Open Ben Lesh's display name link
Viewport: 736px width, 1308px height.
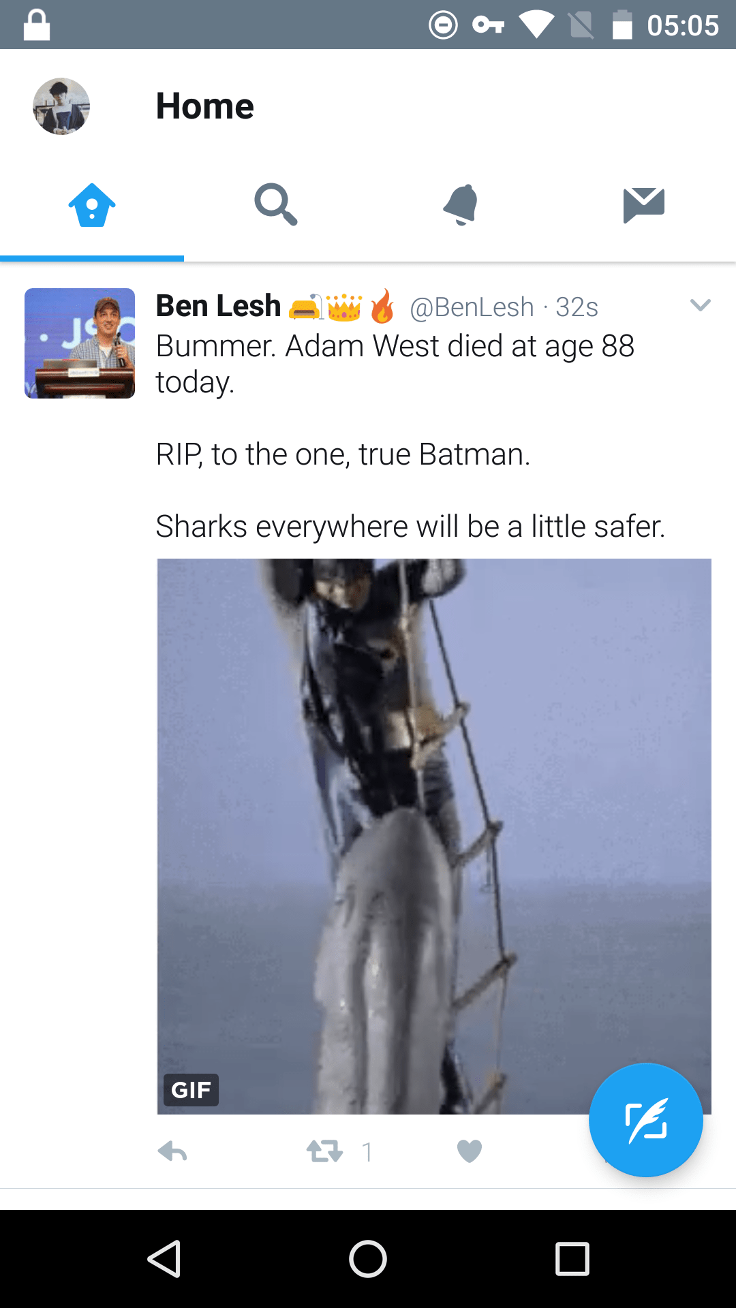pos(218,306)
